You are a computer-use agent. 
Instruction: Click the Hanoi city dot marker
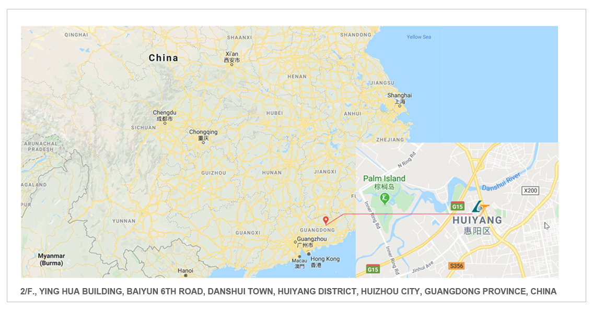pos(185,276)
